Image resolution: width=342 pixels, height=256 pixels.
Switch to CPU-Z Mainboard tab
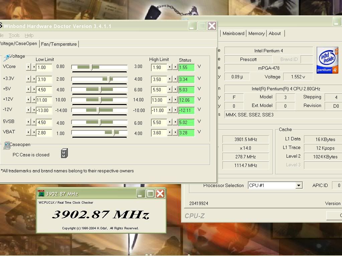[x=233, y=33]
